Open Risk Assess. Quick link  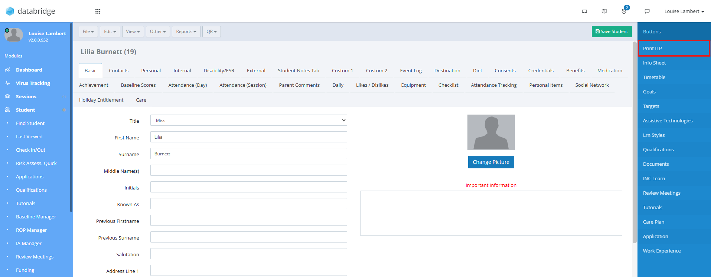36,163
